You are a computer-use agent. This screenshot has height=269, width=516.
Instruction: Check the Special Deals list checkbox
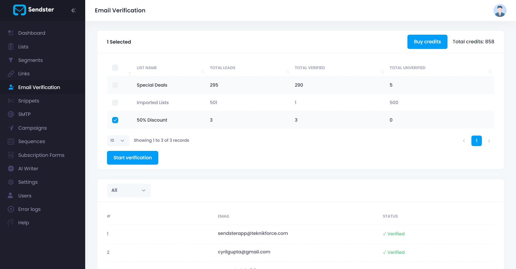[x=115, y=85]
